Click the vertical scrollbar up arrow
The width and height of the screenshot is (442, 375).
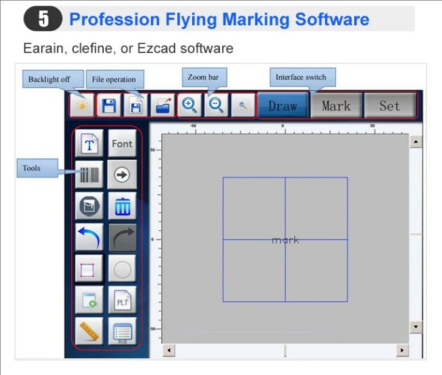pyautogui.click(x=416, y=141)
